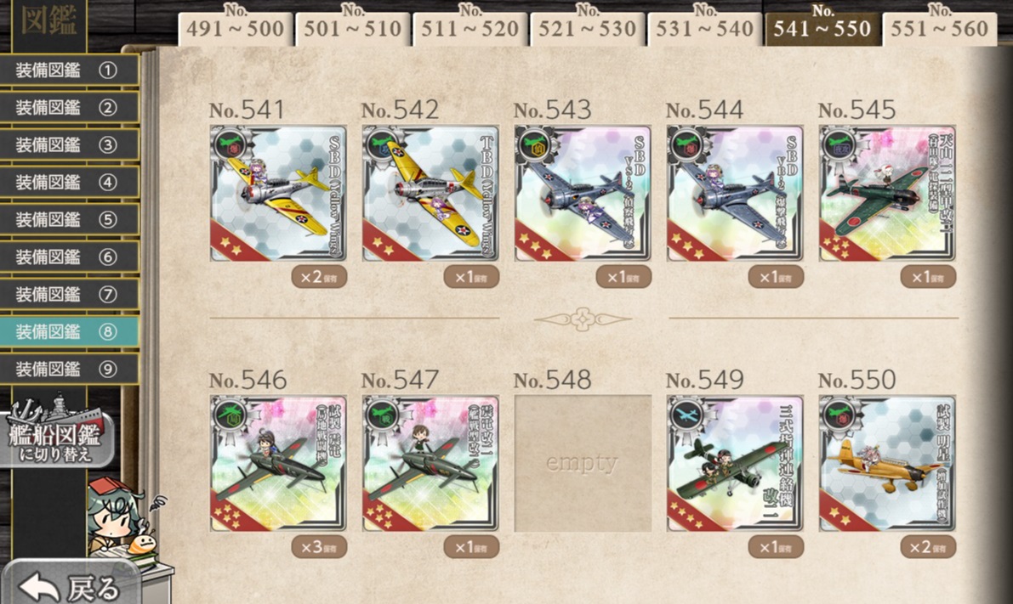This screenshot has width=1013, height=604.
Task: Select the No.543 SBD VS-2 aircraft card
Action: pyautogui.click(x=583, y=193)
